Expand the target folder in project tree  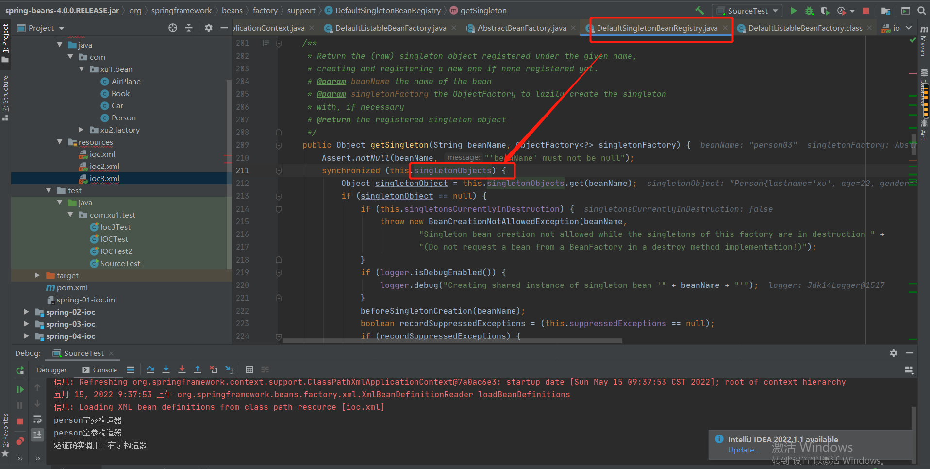[x=37, y=275]
